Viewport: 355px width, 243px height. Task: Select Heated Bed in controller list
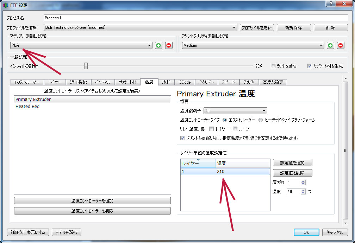(27, 107)
